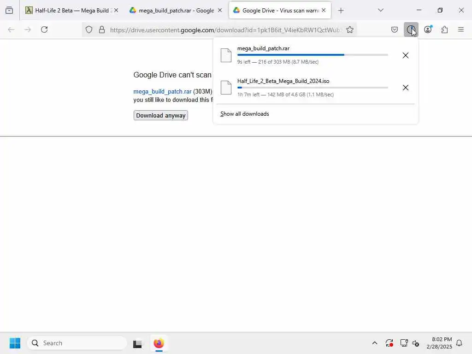Click Half_Life_2 iso file icon in downloads
The height and width of the screenshot is (354, 472).
[226, 88]
